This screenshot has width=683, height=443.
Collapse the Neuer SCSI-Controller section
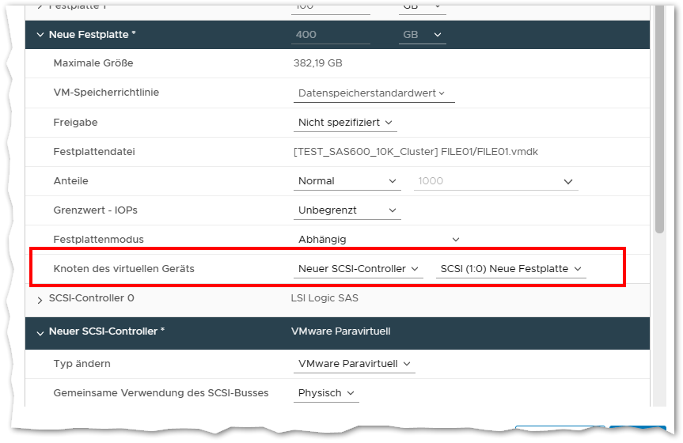coord(40,332)
